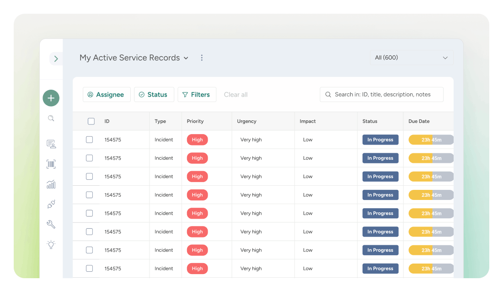
Task: Open the analytics chart sidebar icon
Action: (51, 184)
